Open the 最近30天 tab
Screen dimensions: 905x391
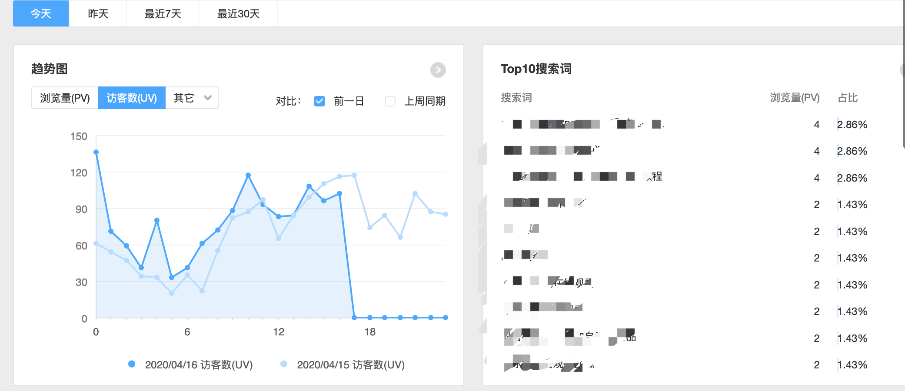pyautogui.click(x=238, y=13)
